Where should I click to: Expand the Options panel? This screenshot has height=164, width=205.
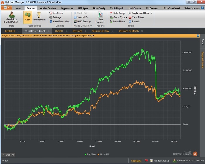pyautogui.click(x=8, y=155)
